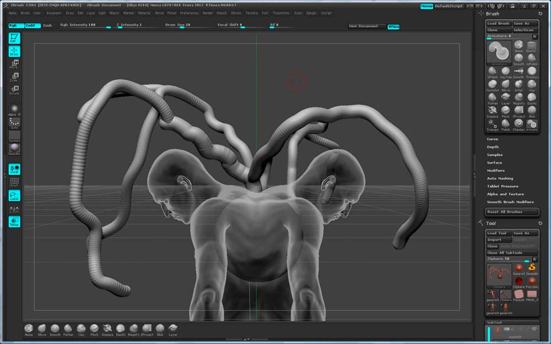Select the FormSoft brush
This screenshot has width=551, height=344.
[492, 85]
